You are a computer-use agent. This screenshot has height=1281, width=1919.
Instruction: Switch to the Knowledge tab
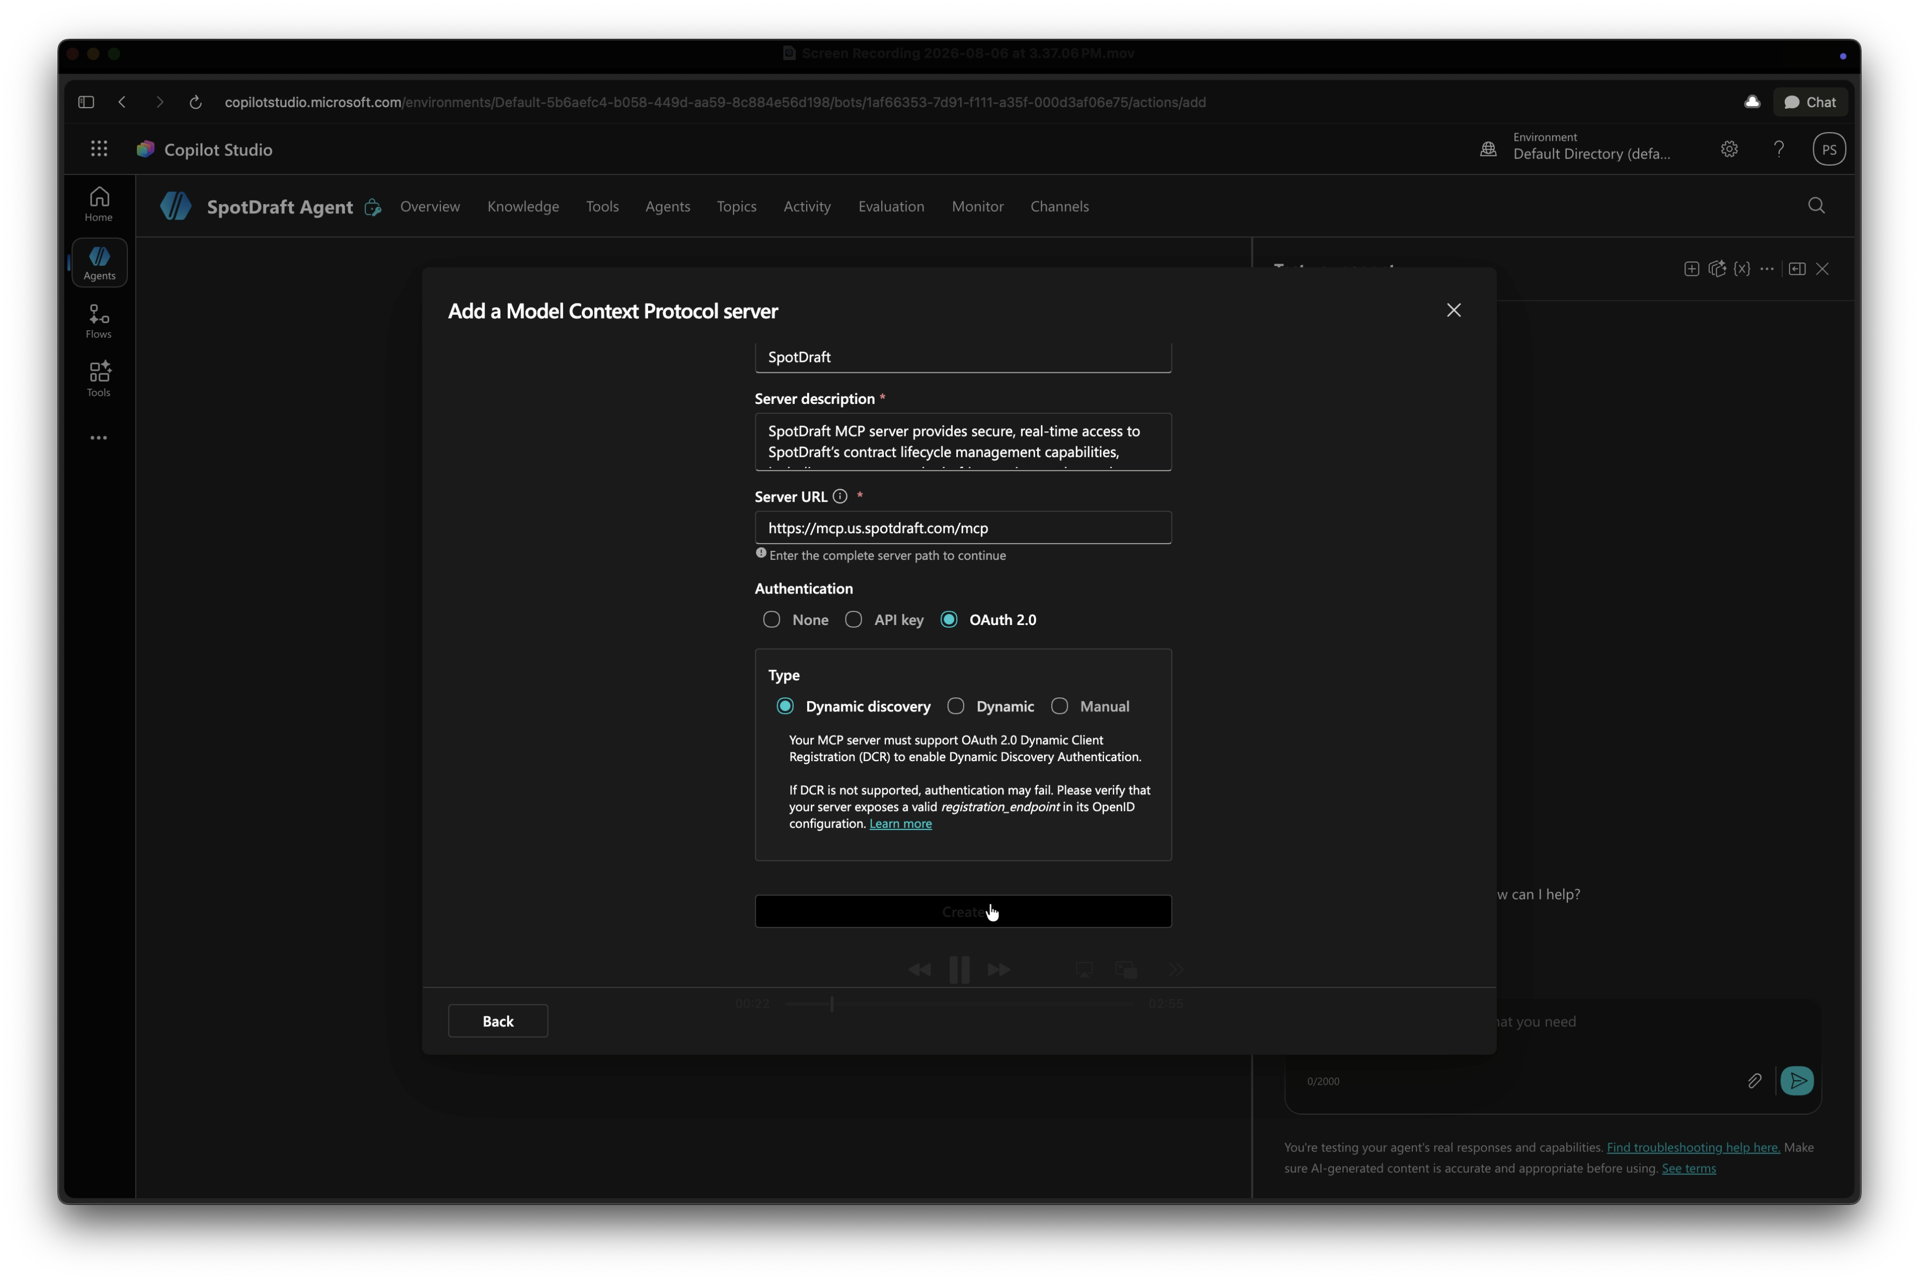(523, 207)
